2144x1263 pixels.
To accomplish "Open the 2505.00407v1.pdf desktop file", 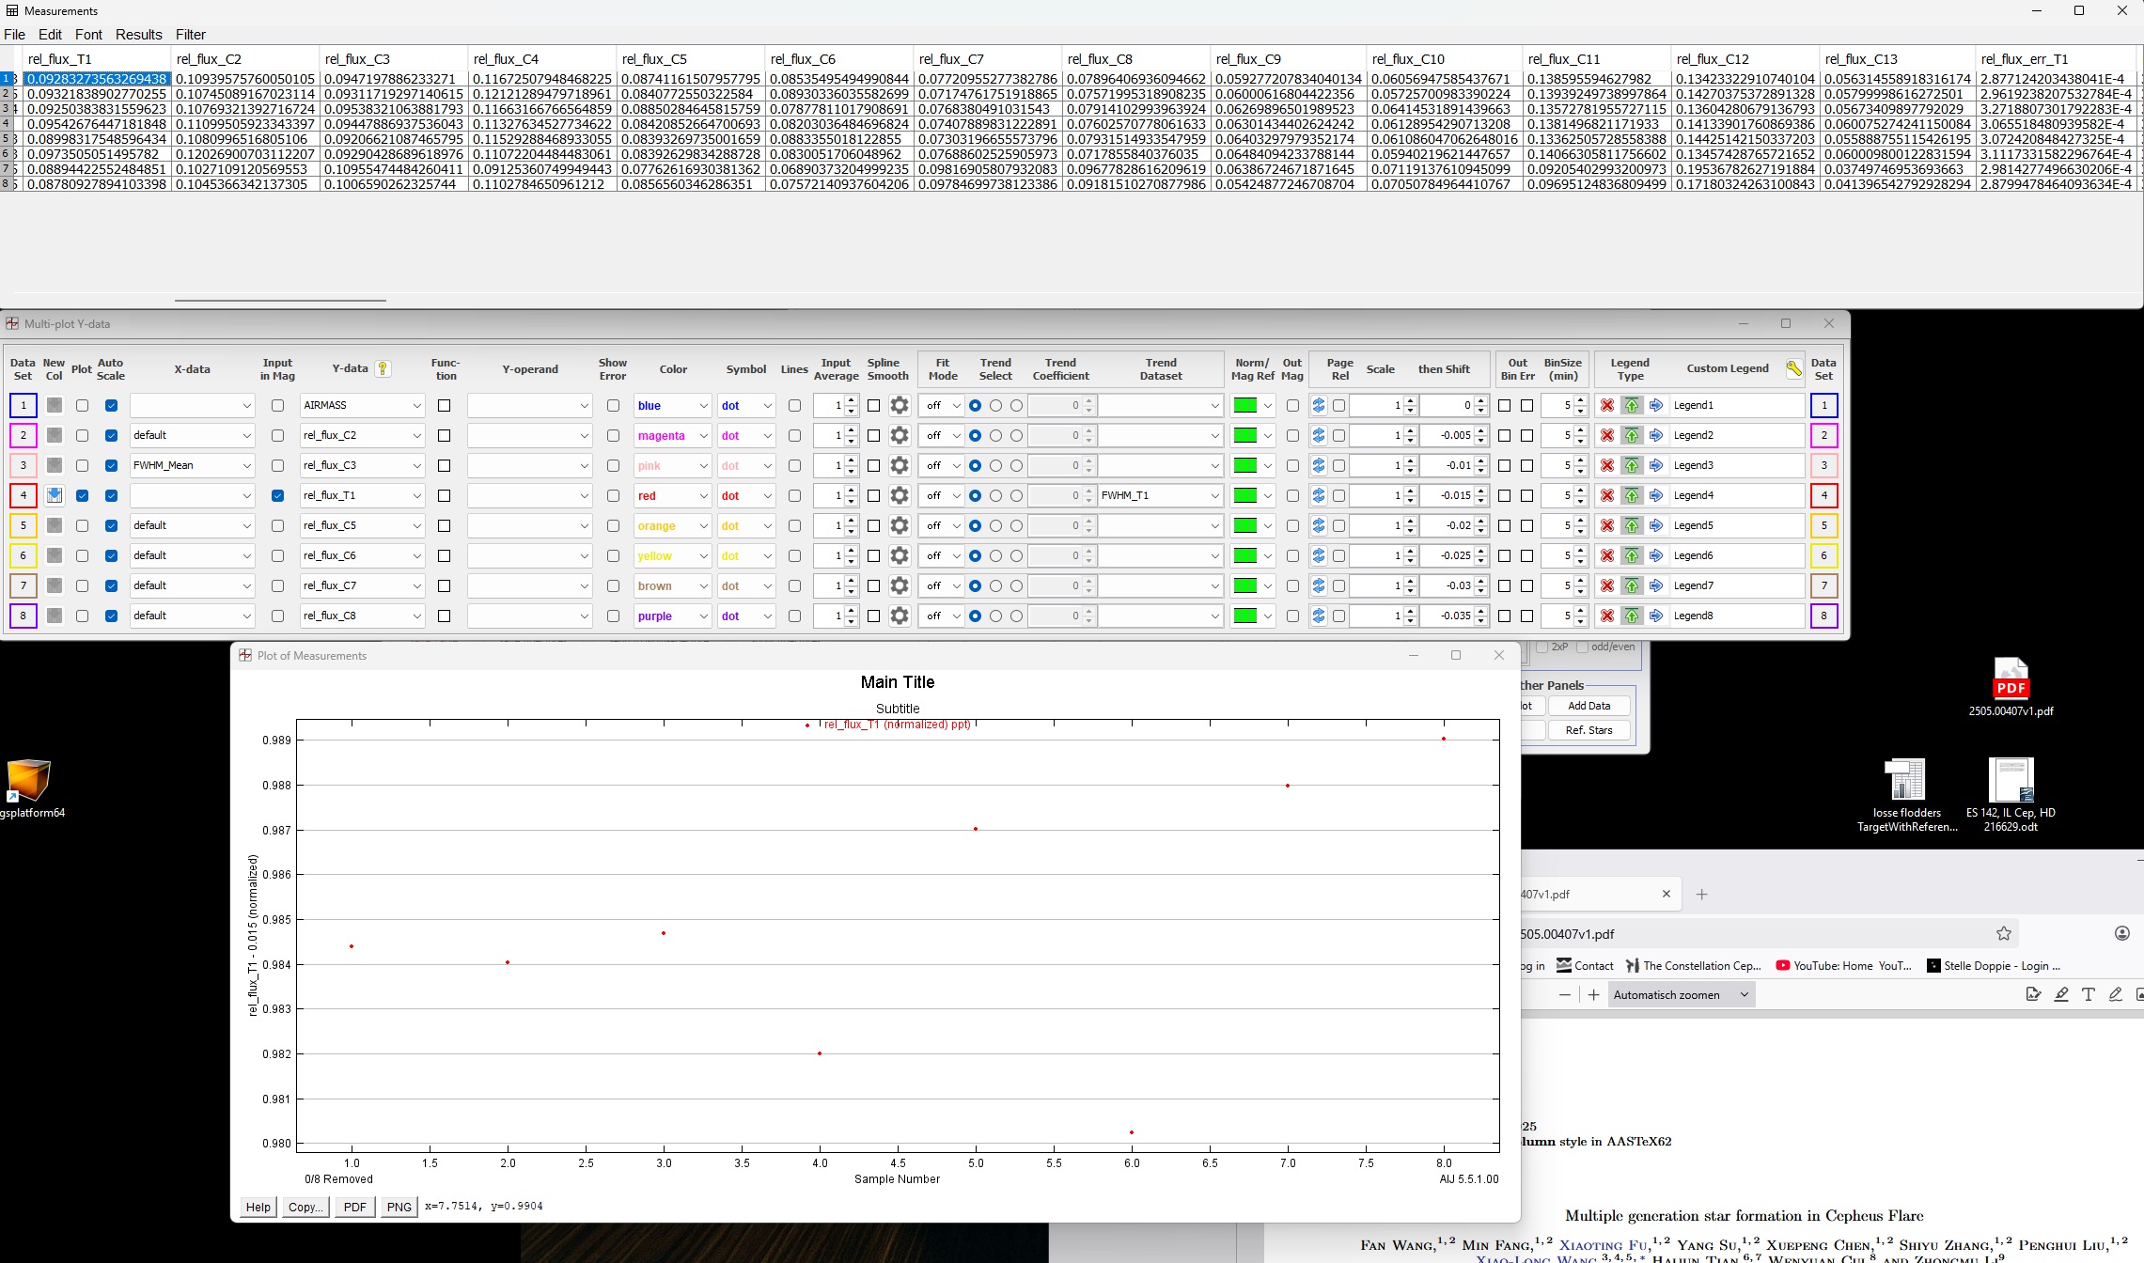I will [x=2011, y=686].
